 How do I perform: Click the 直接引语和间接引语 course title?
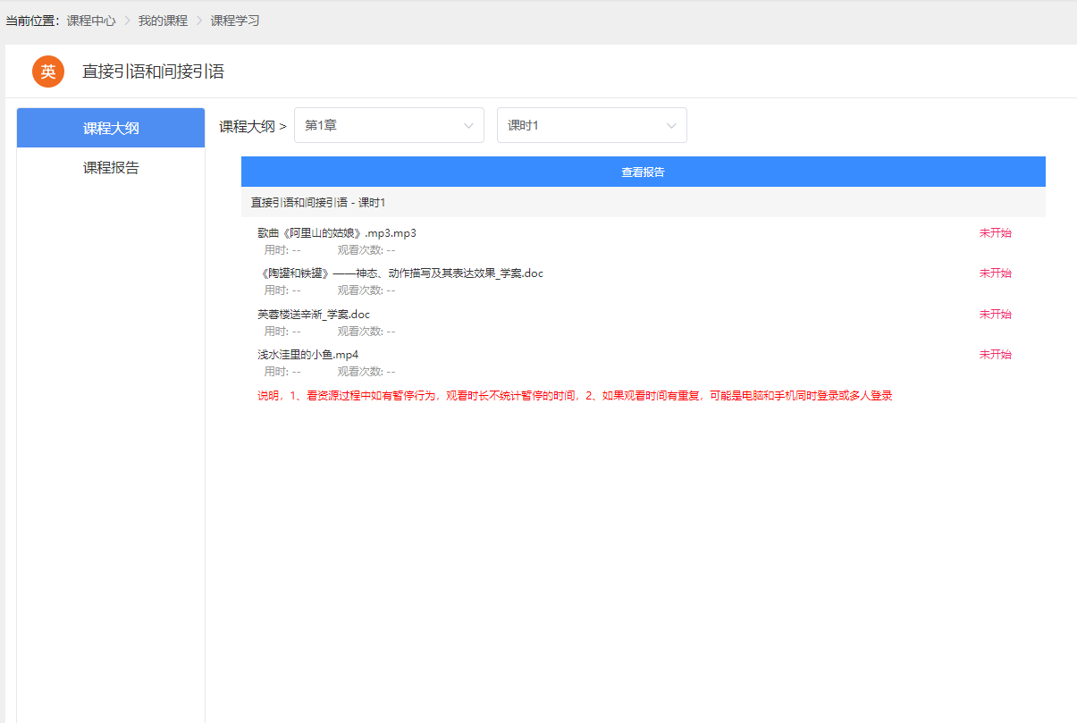pos(153,71)
